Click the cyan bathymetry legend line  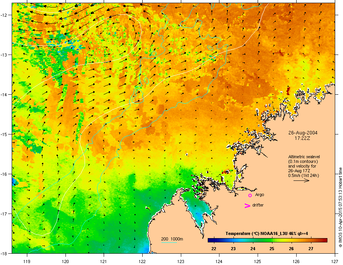pos(169,243)
